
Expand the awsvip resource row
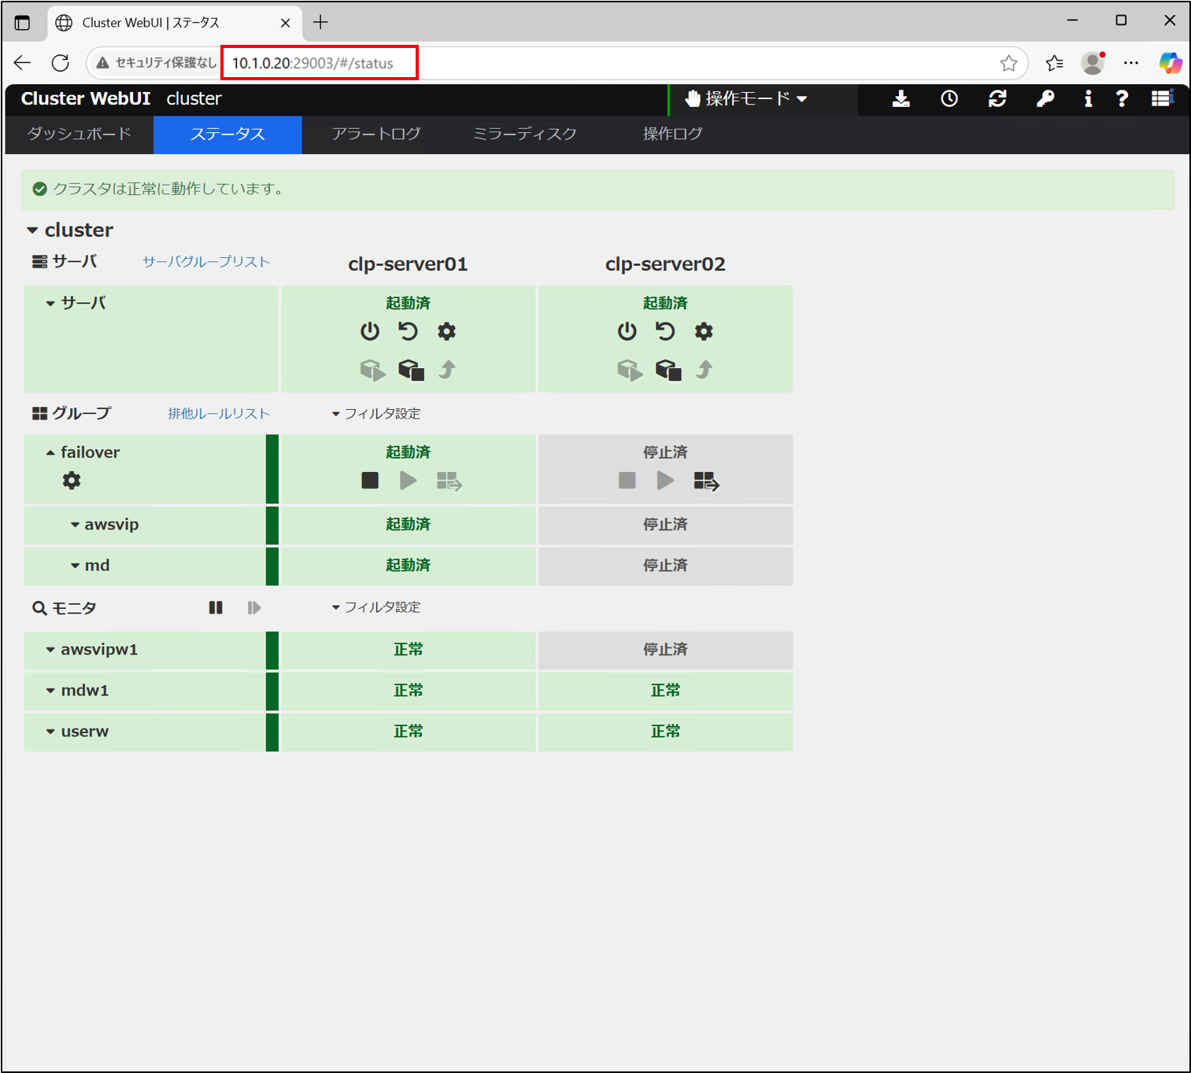(76, 525)
